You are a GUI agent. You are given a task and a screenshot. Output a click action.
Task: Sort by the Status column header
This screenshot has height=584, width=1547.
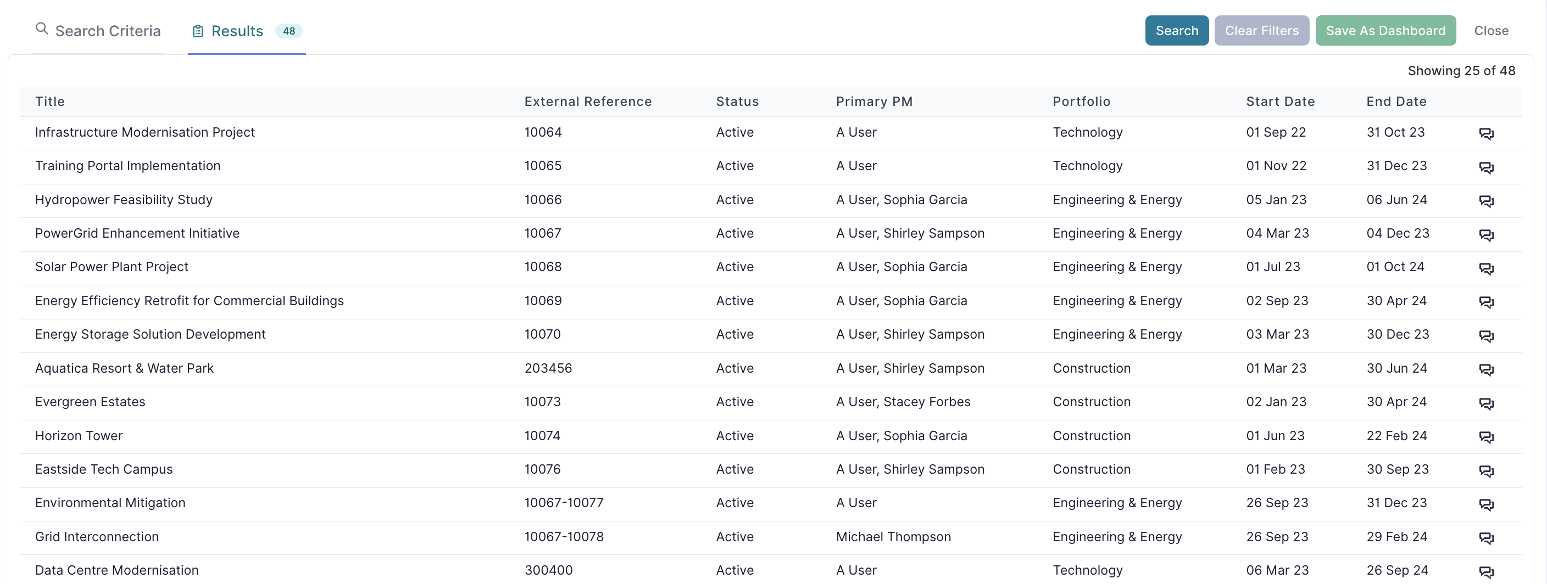click(737, 102)
